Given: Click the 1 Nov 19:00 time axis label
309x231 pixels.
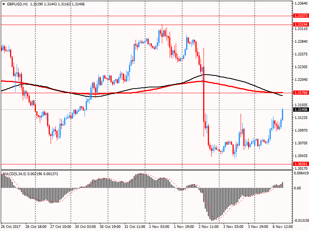Looking at the screenshot, I should tap(184, 227).
